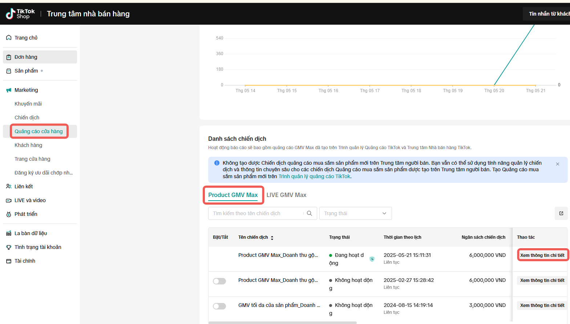Toggle the switch for GMV tối đa campaign
This screenshot has width=570, height=324.
pyautogui.click(x=219, y=306)
